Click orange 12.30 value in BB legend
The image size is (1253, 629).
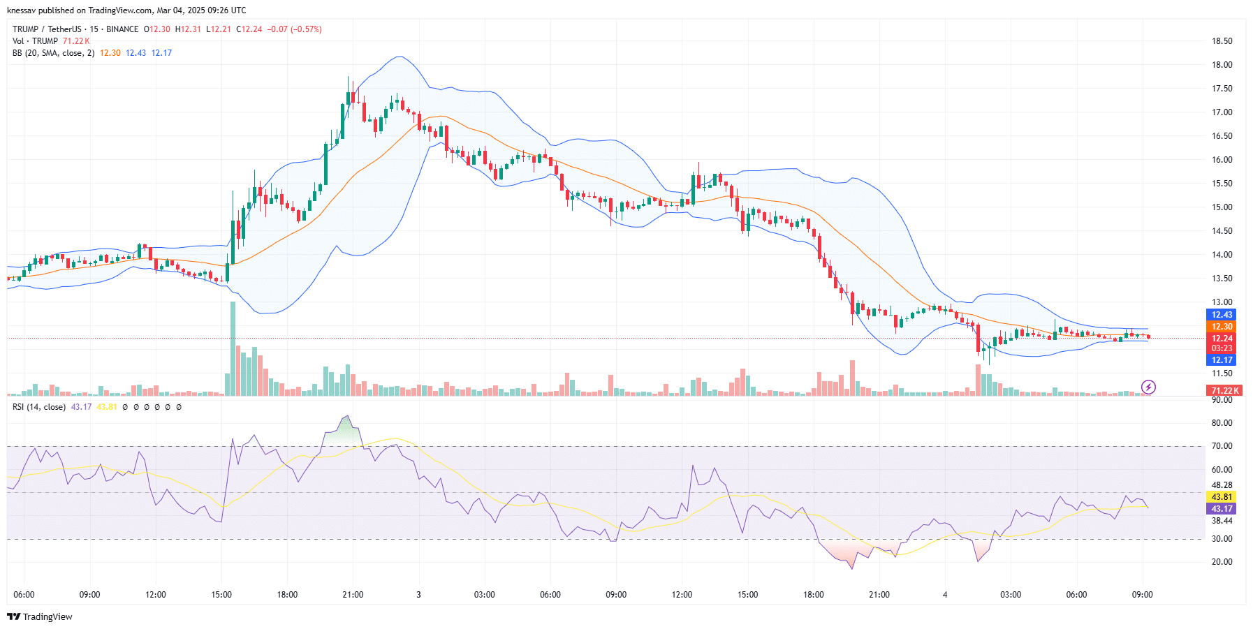[x=110, y=53]
